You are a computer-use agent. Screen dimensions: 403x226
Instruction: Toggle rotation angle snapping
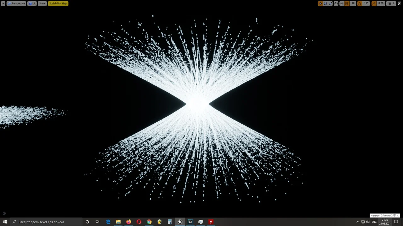pos(360,3)
